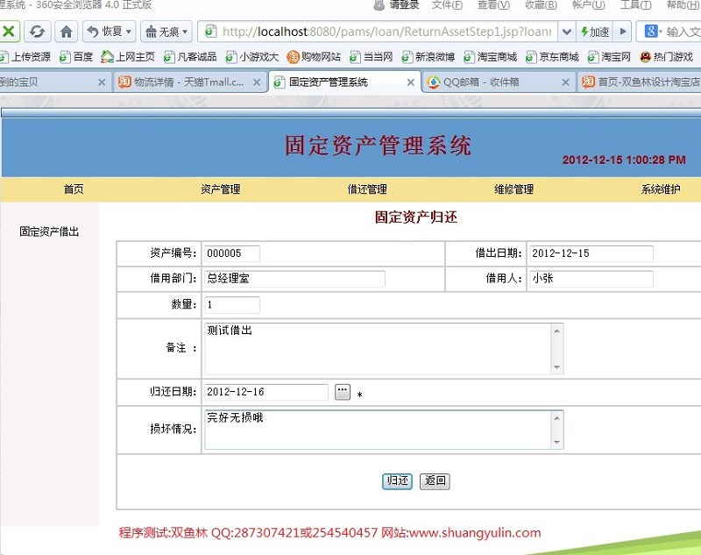Click the 数量 quantity field

pos(231,304)
